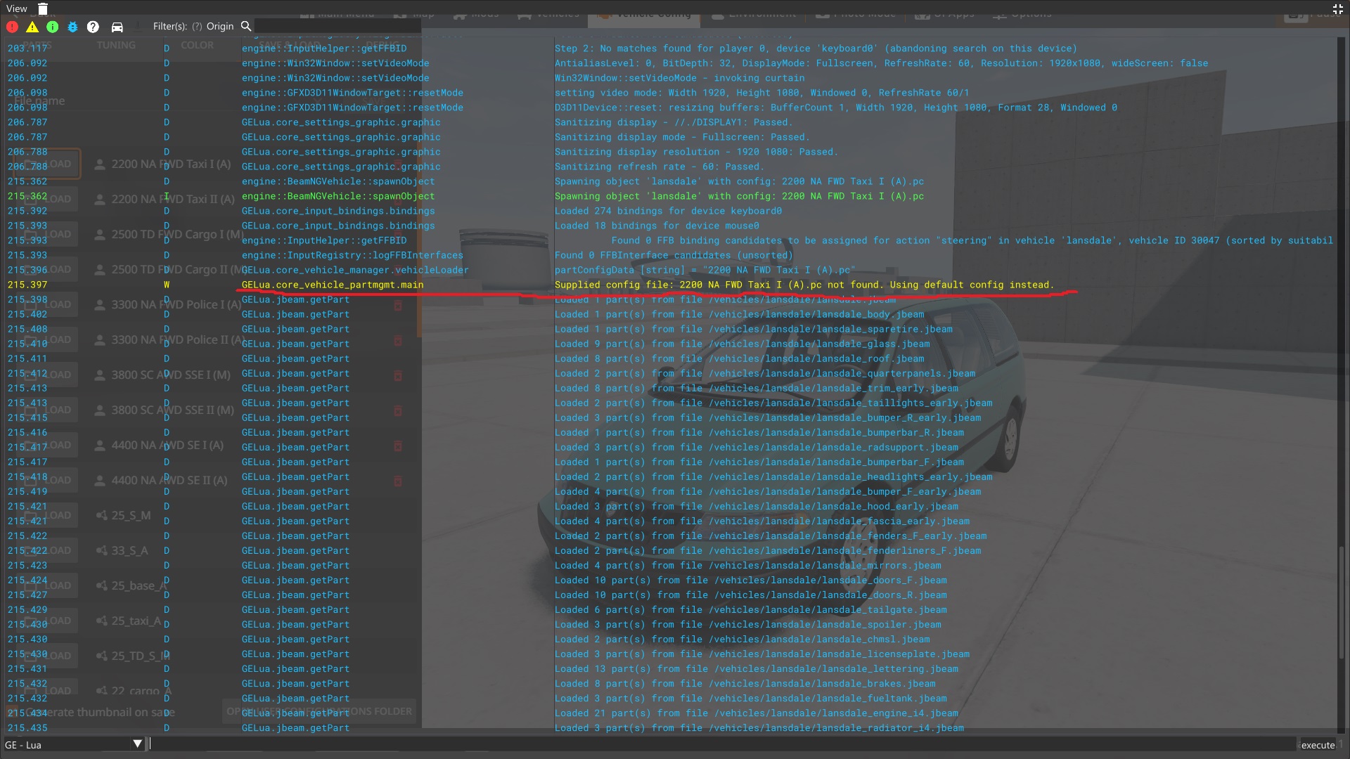
Task: Click the blue debug bug filter icon
Action: click(x=72, y=27)
